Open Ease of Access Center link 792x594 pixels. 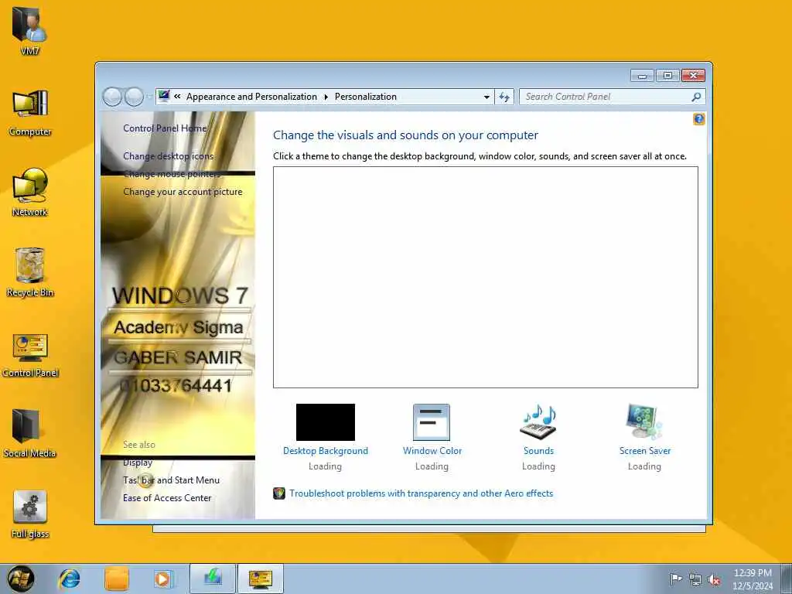[167, 498]
